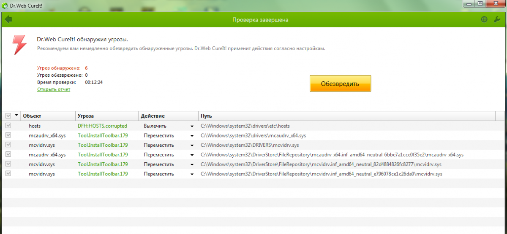507x234 pixels.
Task: Select the hosts object name
Action: click(35, 126)
